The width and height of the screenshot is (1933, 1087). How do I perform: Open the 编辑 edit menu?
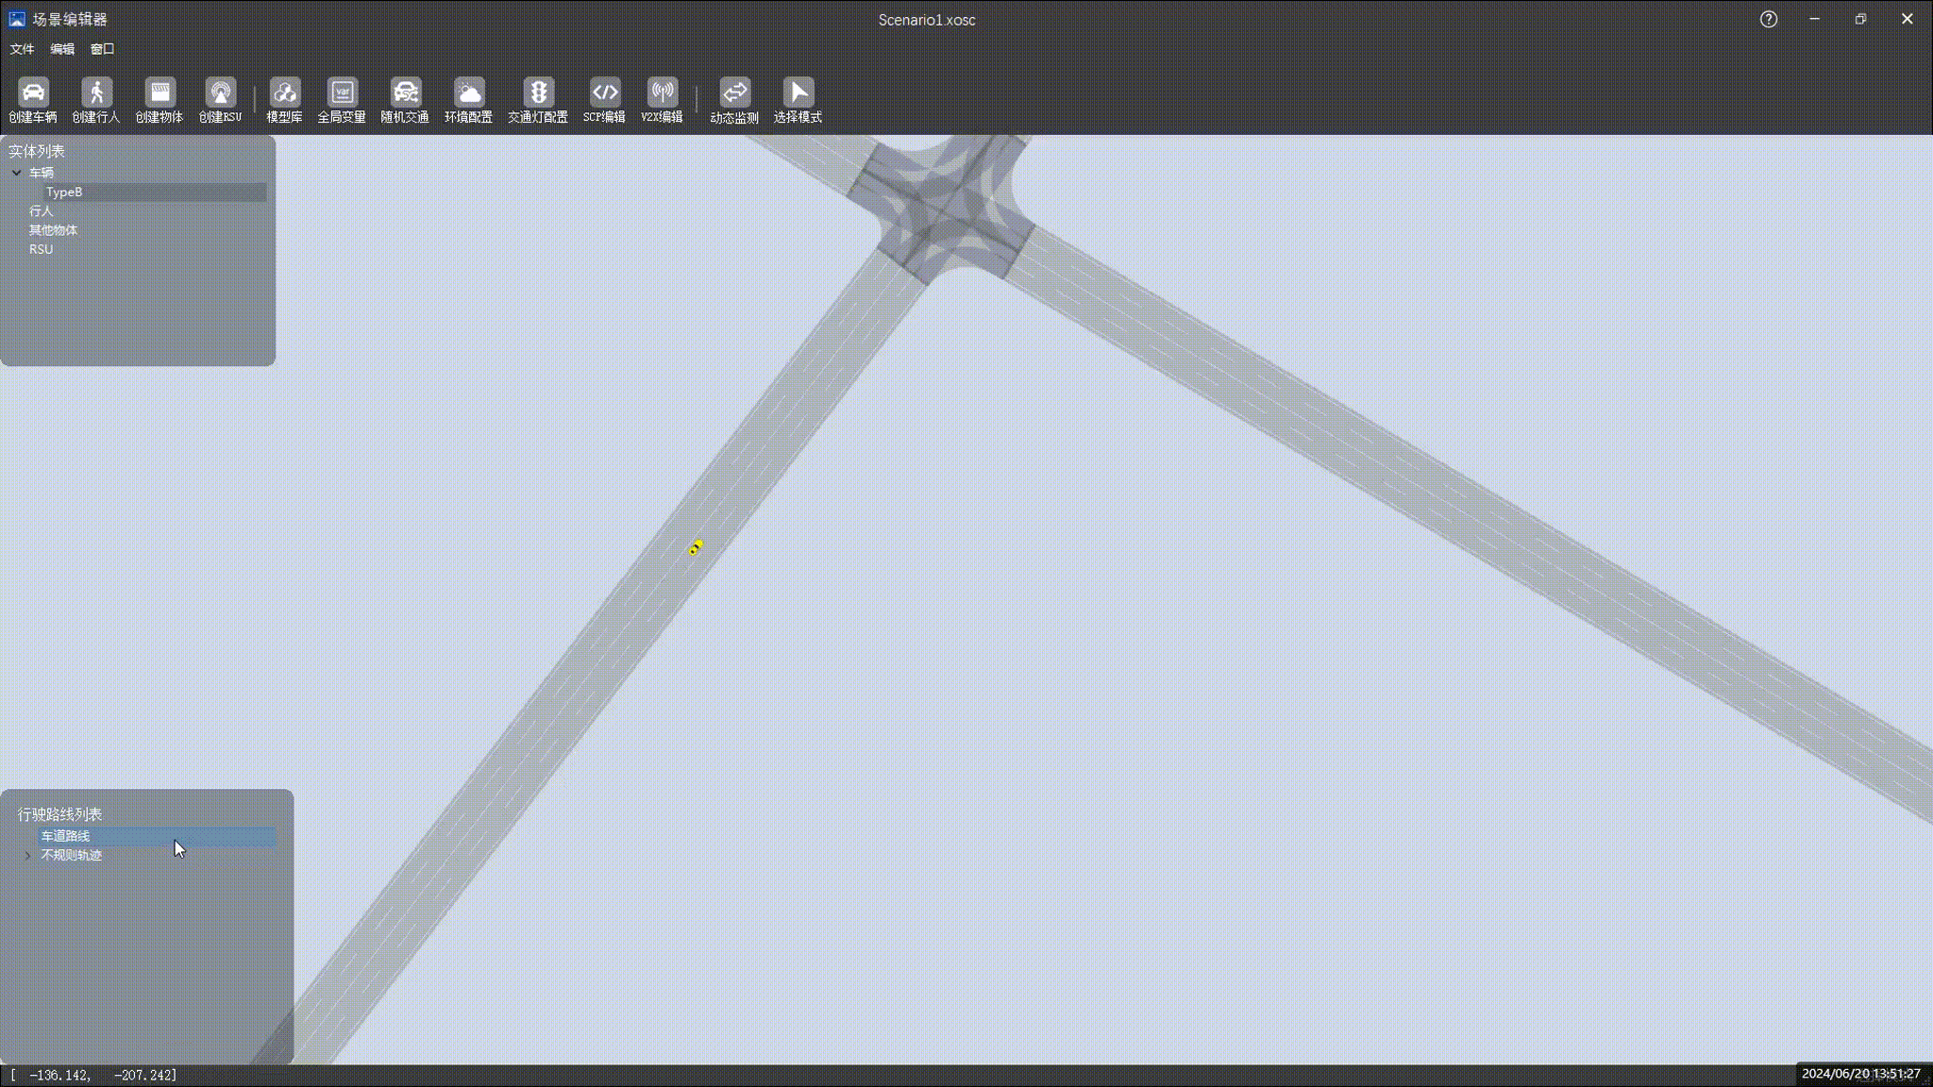pos(62,49)
